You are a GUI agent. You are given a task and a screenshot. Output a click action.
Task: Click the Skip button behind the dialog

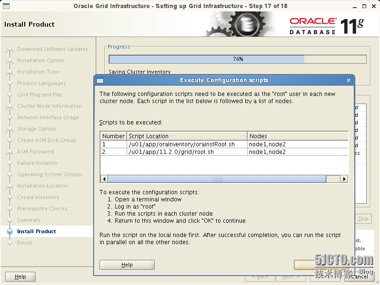click(x=363, y=219)
